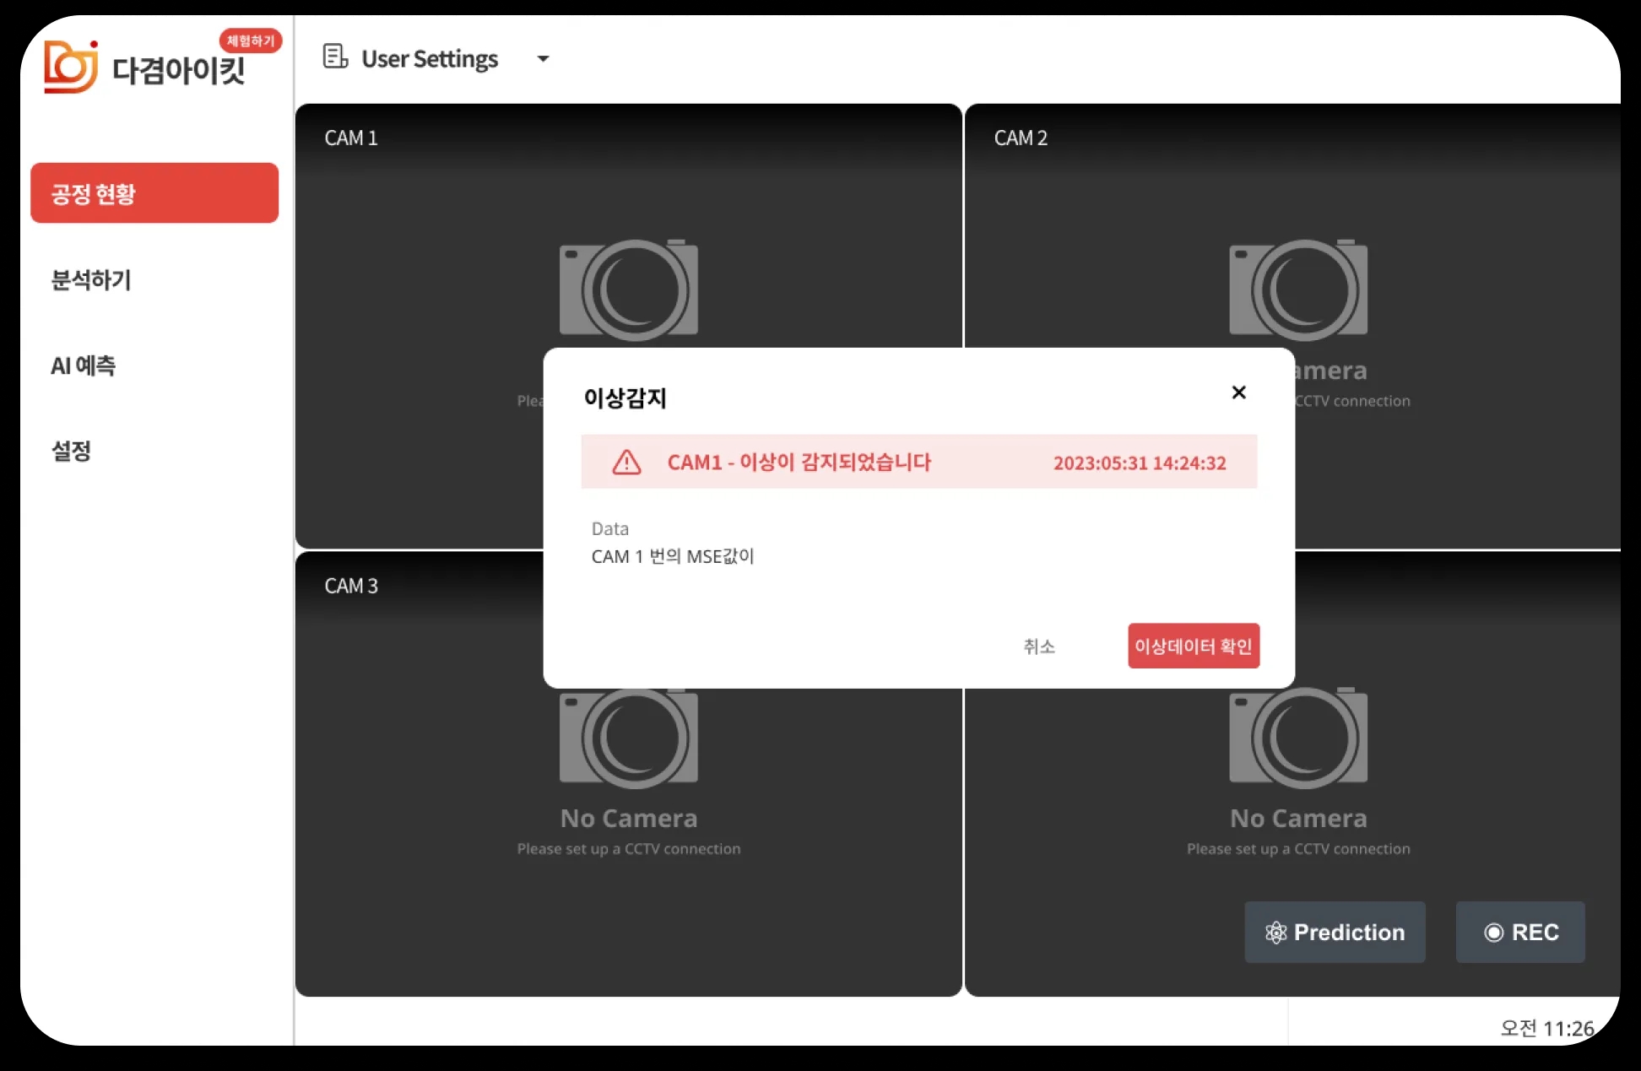Confirm with the 이상데이터 확인 button
Image resolution: width=1641 pixels, height=1071 pixels.
pos(1194,646)
